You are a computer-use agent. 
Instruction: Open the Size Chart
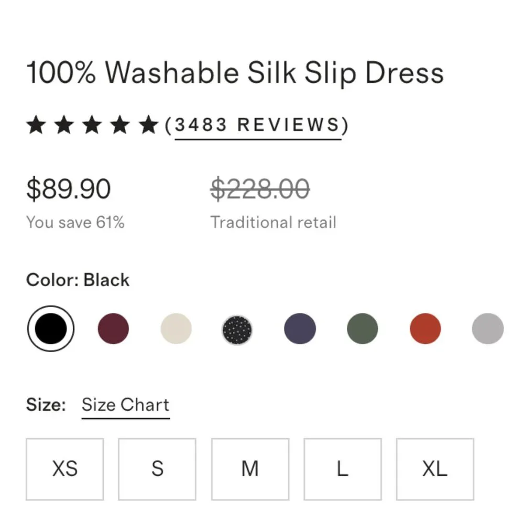[x=126, y=405]
